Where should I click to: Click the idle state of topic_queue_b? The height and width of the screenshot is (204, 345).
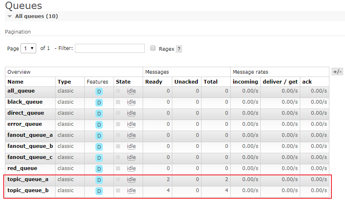click(131, 190)
